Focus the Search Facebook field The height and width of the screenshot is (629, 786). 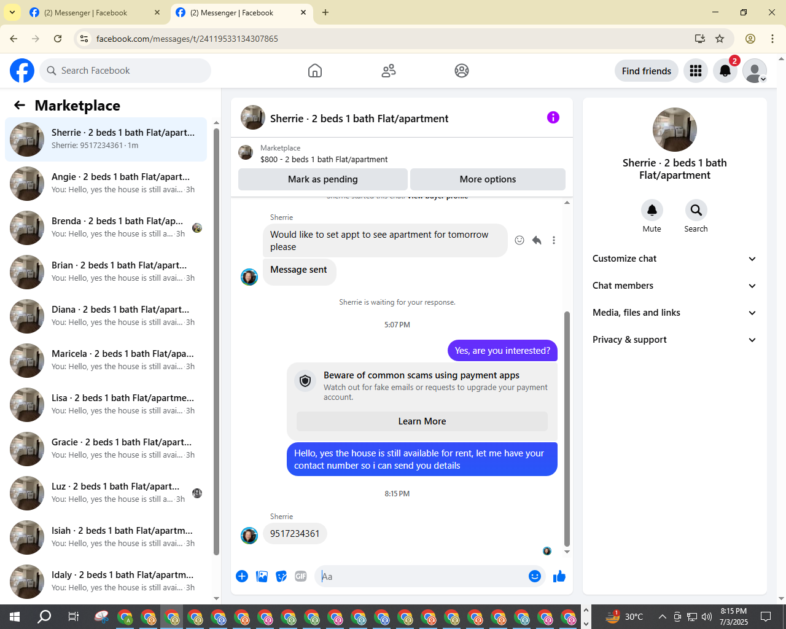tap(125, 71)
